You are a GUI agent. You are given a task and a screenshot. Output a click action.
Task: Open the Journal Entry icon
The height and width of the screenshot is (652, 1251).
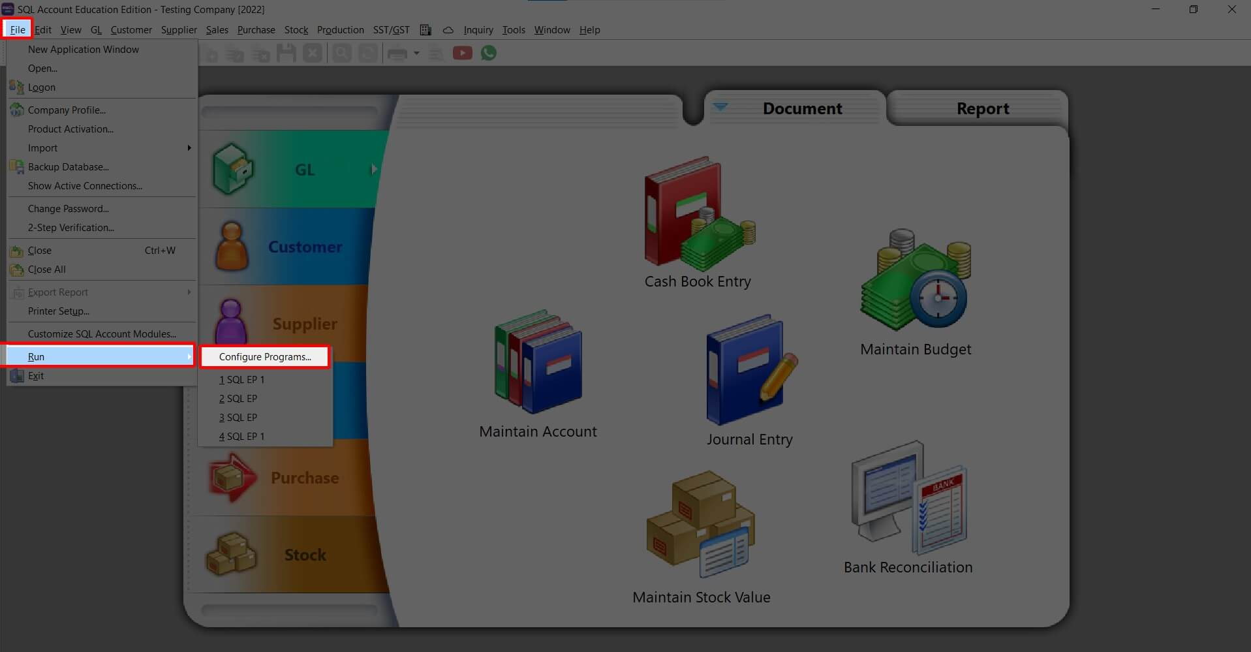click(x=752, y=369)
